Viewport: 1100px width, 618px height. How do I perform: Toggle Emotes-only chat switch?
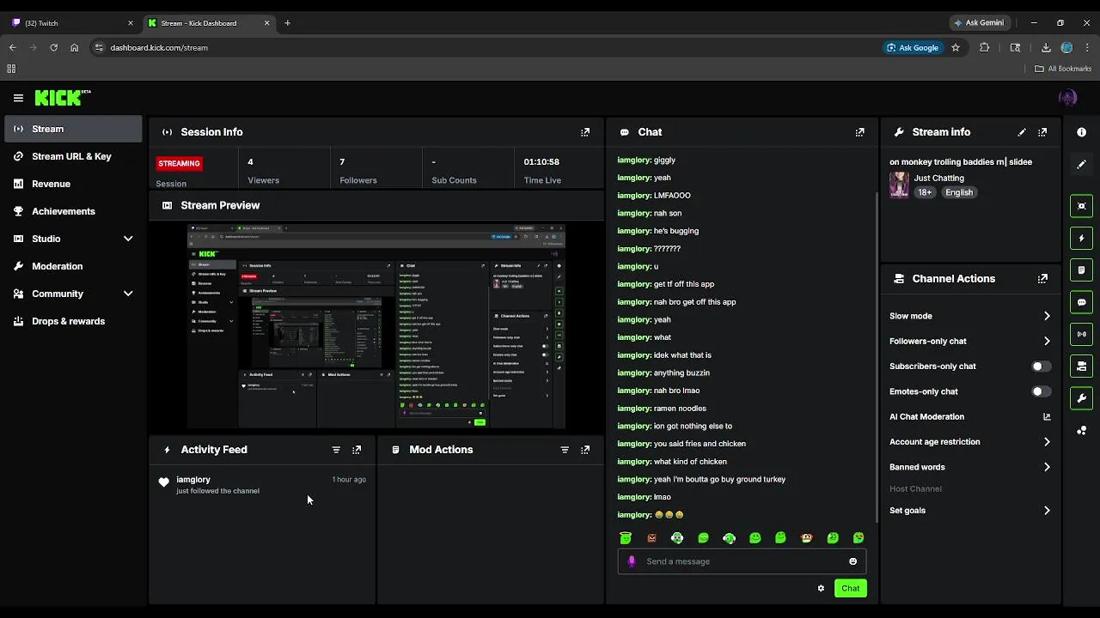[x=1041, y=391]
